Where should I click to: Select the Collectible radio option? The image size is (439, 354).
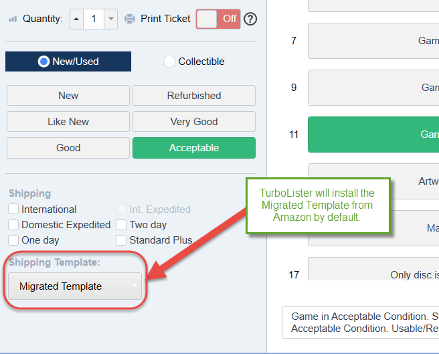click(169, 62)
